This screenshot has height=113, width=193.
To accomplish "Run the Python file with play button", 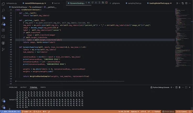I will pyautogui.click(x=177, y=3).
